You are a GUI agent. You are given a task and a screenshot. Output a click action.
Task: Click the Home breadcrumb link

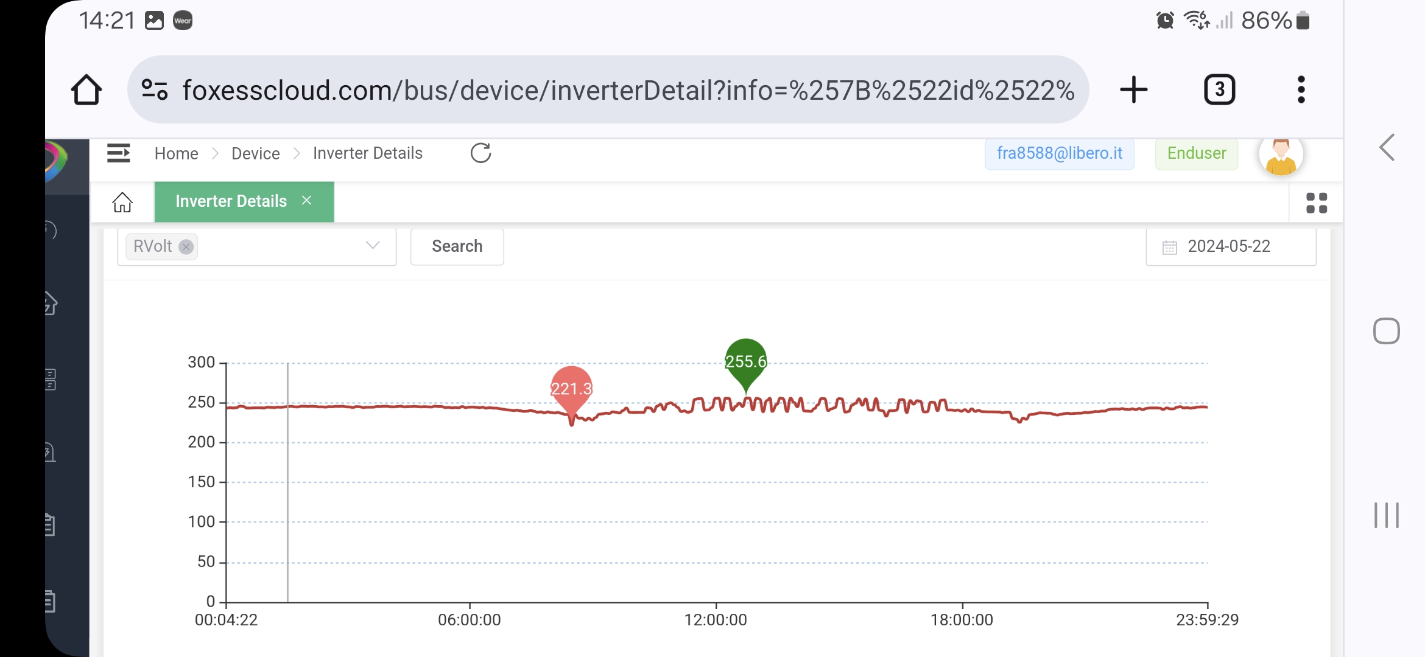coord(176,153)
